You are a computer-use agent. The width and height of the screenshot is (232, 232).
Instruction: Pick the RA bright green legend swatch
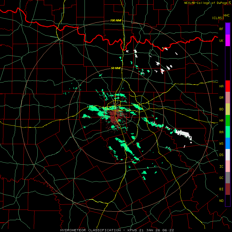tap(228, 132)
